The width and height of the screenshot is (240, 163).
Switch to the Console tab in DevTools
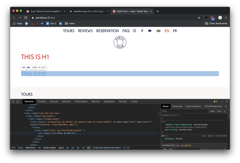pyautogui.click(x=42, y=101)
